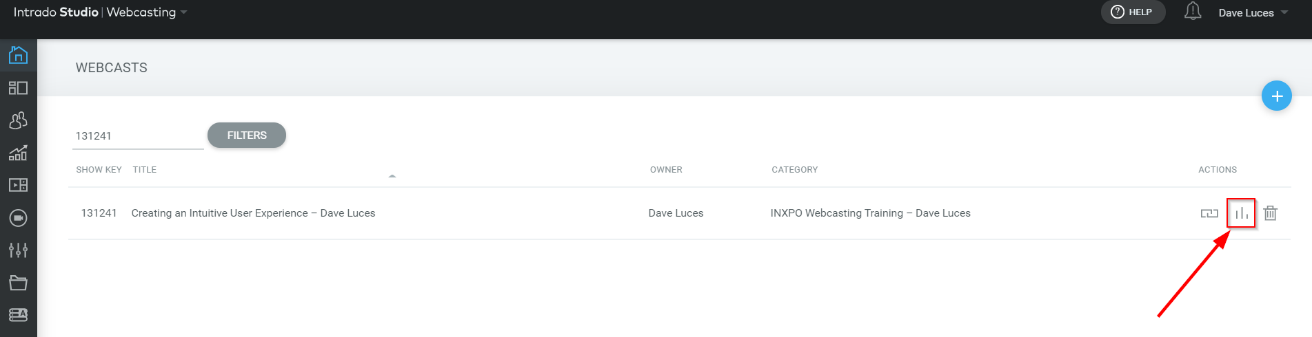Open the captions server sidebar icon
Image resolution: width=1312 pixels, height=337 pixels.
(18, 315)
